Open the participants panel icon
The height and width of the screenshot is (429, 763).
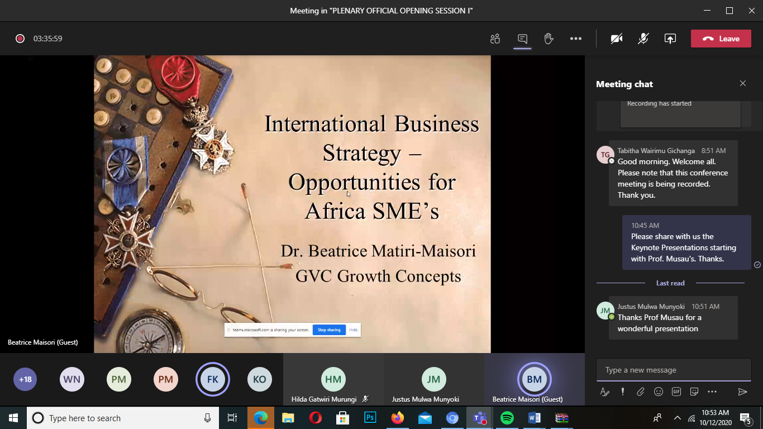pyautogui.click(x=495, y=39)
